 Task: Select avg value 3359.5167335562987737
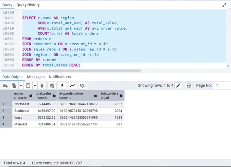coord(78,124)
